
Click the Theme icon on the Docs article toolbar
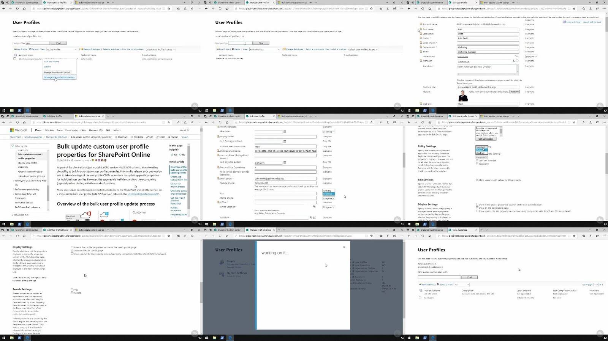(169, 137)
